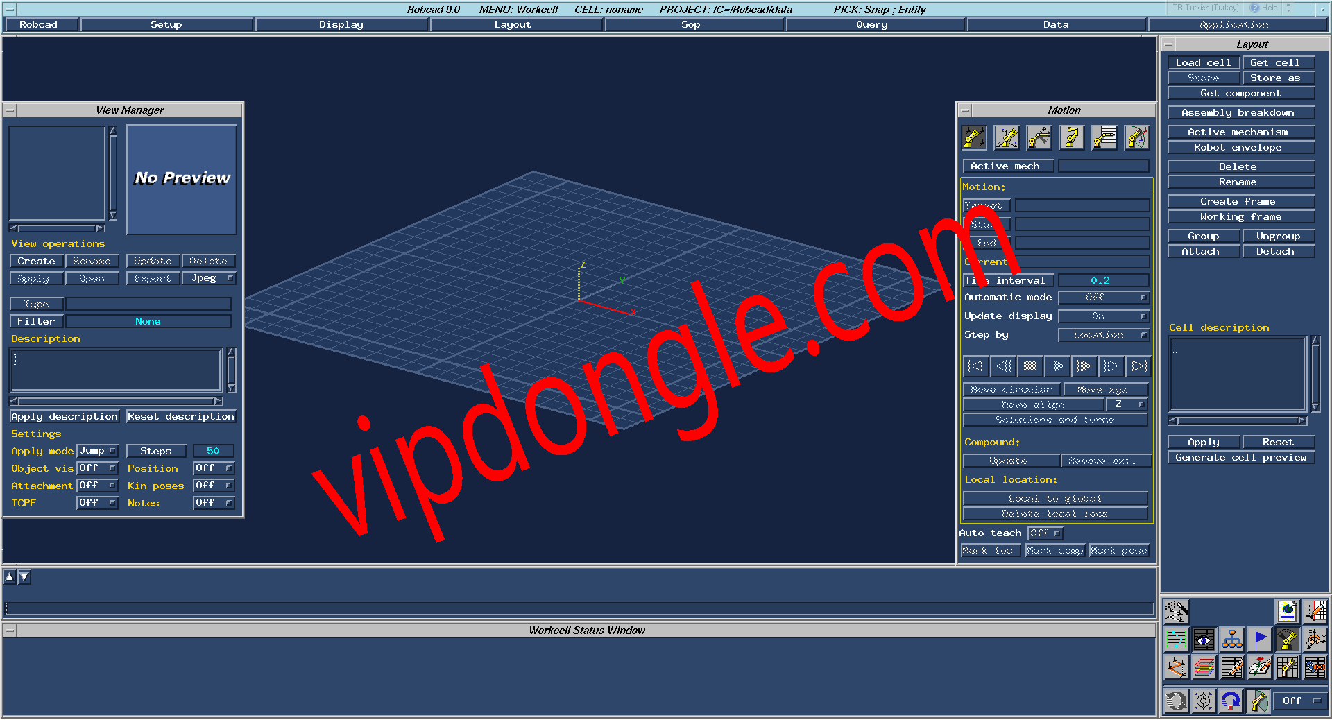This screenshot has width=1332, height=720.
Task: Toggle Automatic mode off setting
Action: point(1104,297)
